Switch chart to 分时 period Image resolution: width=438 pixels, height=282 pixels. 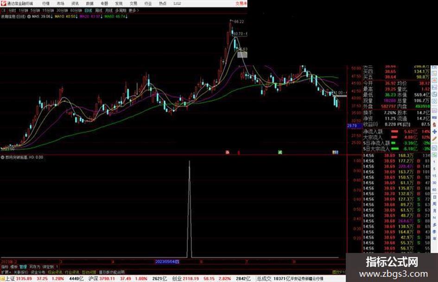coord(12,10)
